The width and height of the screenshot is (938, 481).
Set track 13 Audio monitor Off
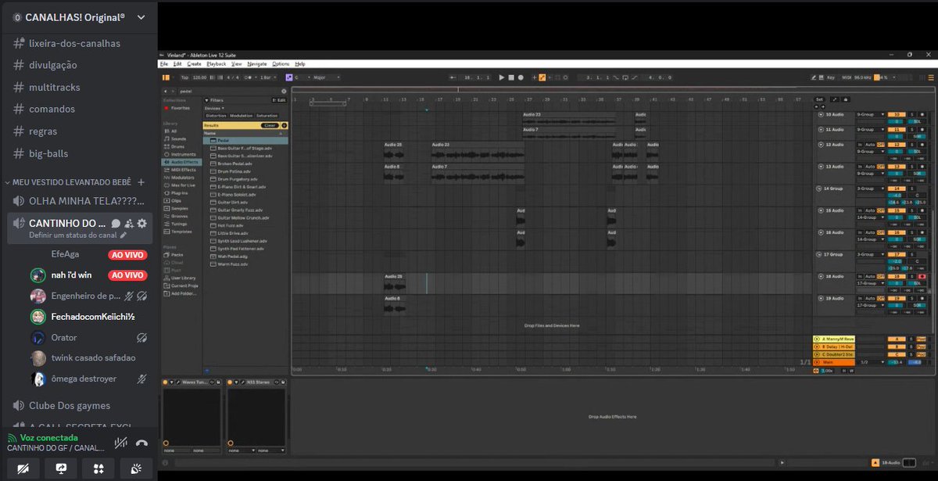click(x=880, y=167)
